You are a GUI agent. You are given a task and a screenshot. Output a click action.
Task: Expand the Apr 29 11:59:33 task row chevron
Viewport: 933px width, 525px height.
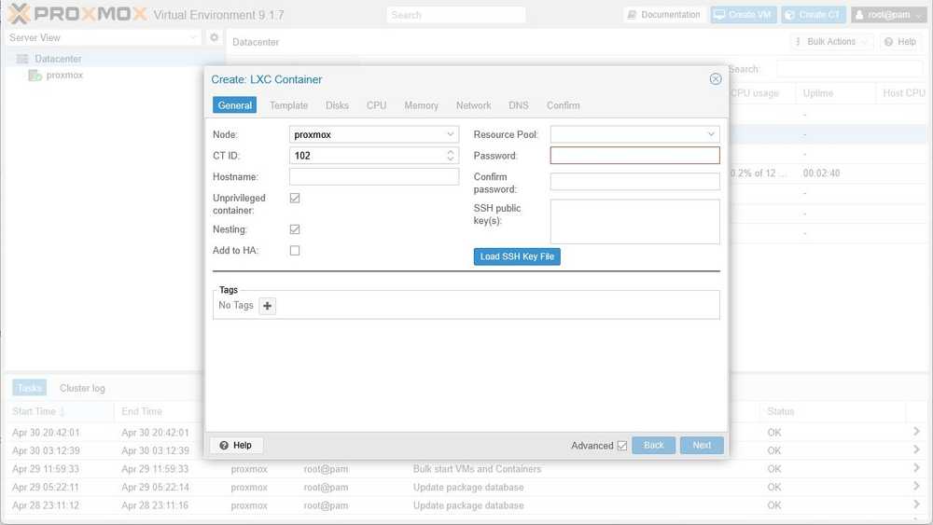pyautogui.click(x=916, y=468)
